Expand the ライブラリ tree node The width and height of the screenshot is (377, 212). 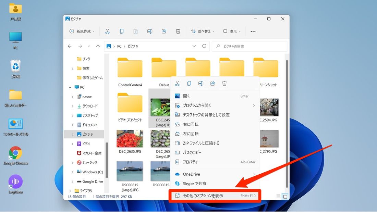70,191
